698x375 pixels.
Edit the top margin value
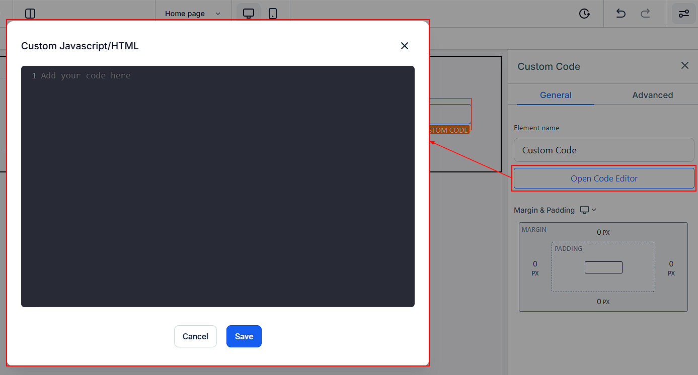tap(600, 232)
